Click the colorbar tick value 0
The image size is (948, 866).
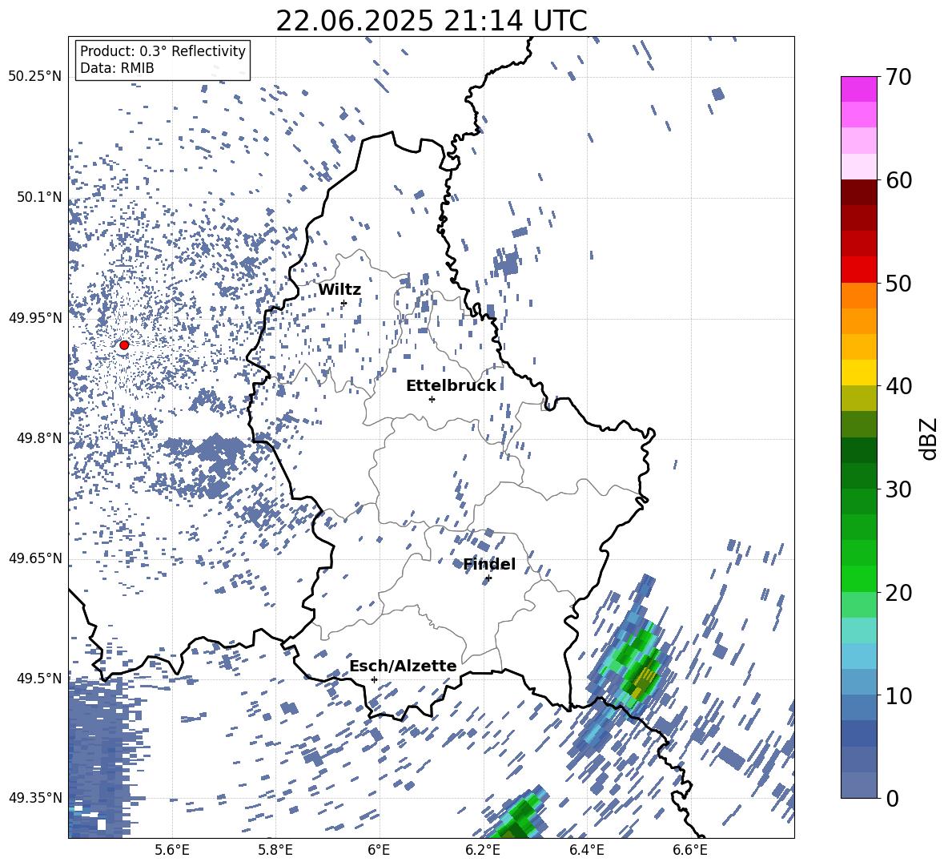(x=892, y=798)
